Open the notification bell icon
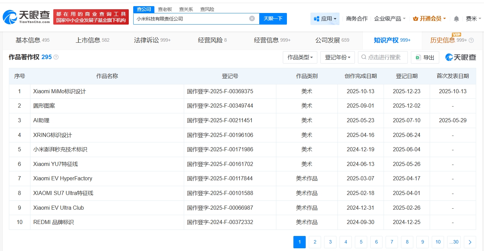The image size is (484, 251). tap(456, 19)
